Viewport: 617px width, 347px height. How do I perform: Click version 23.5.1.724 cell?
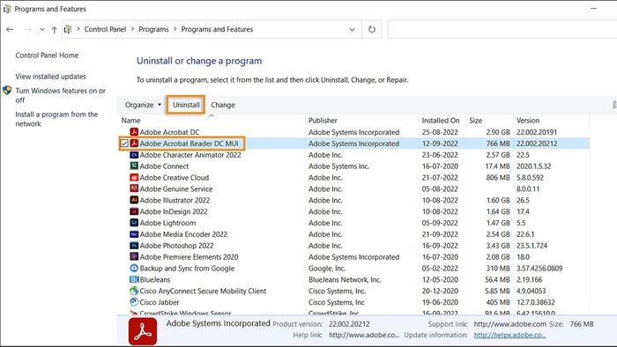[532, 246]
